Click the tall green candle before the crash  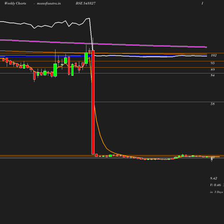pyautogui.click(x=86, y=58)
